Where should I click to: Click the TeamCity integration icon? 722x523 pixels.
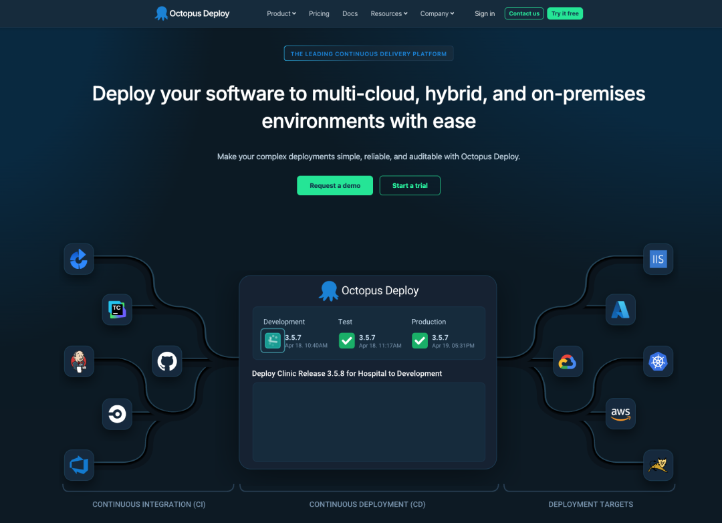click(117, 310)
